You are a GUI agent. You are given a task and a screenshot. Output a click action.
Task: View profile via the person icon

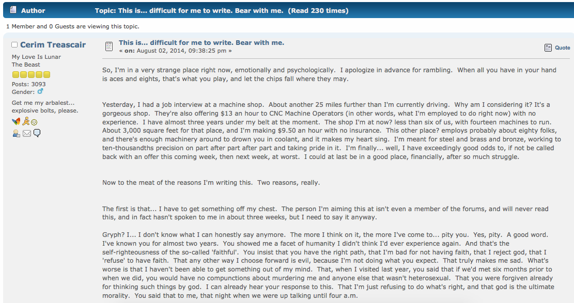pyautogui.click(x=16, y=134)
